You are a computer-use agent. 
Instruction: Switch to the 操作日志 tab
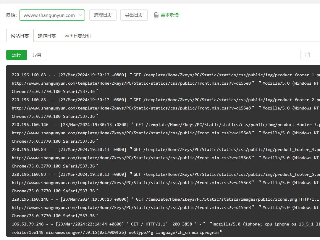click(47, 36)
